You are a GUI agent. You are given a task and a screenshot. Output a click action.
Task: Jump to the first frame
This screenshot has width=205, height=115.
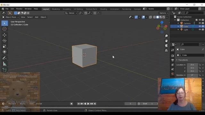pyautogui.click(x=78, y=103)
